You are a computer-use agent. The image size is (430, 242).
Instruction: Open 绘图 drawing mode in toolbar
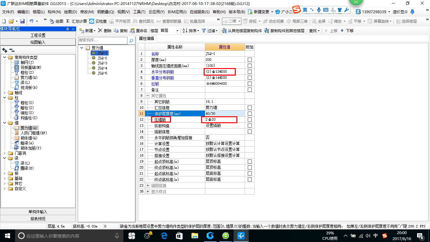(x=56, y=21)
